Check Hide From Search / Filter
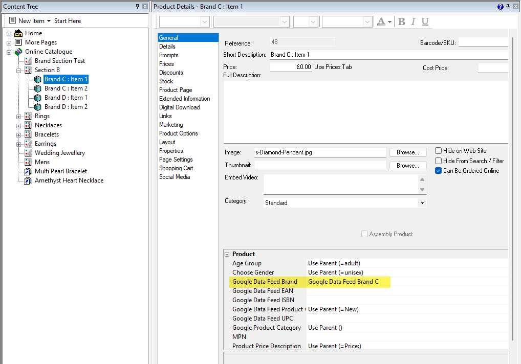 (x=438, y=161)
